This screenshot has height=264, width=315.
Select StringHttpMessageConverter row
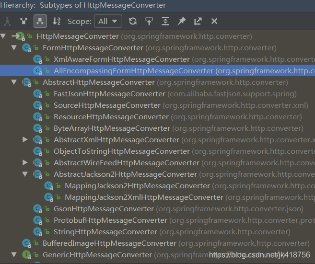(157, 232)
